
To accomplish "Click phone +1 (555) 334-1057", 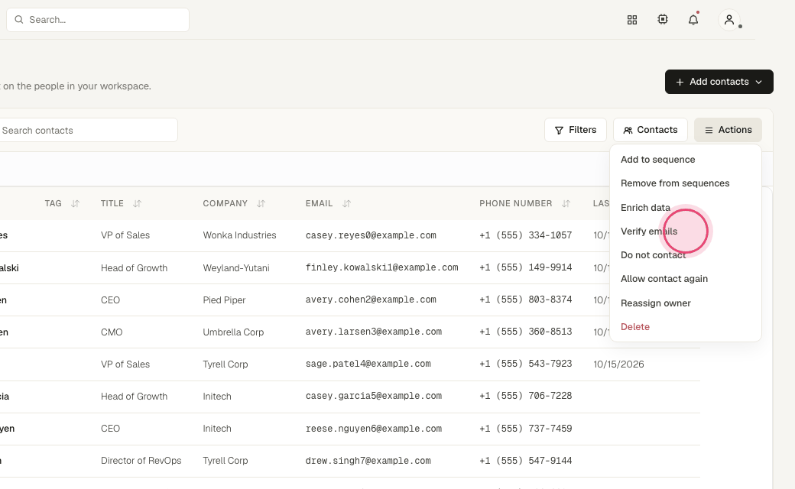I will coord(525,235).
